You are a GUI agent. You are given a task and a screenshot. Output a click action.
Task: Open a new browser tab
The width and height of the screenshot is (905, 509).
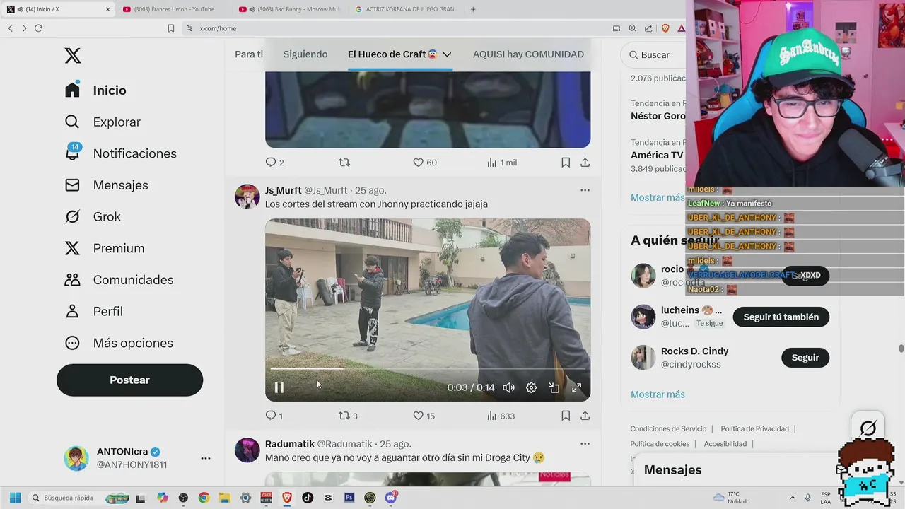tap(473, 9)
